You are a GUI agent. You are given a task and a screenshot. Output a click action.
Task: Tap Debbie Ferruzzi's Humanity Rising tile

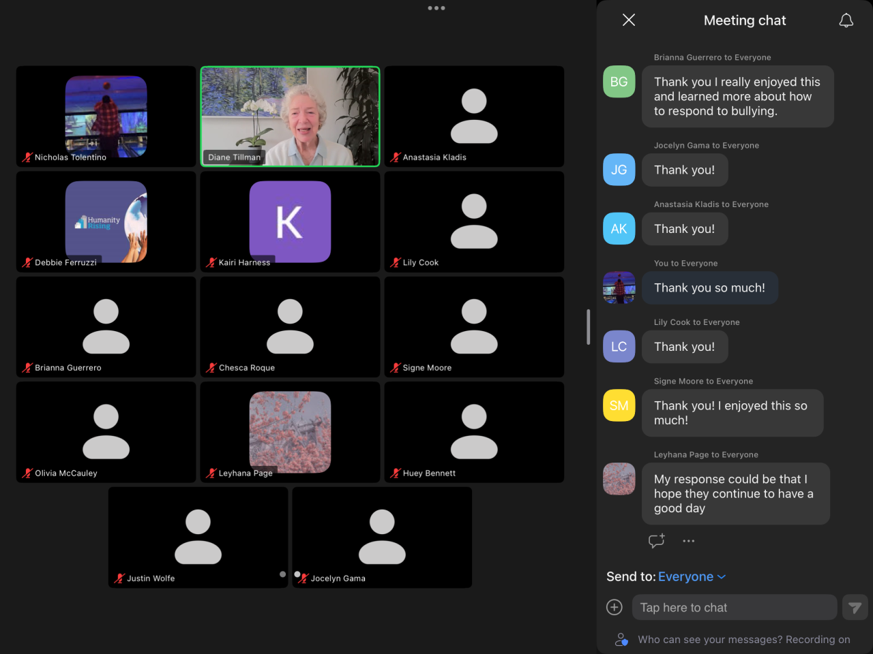click(x=106, y=221)
